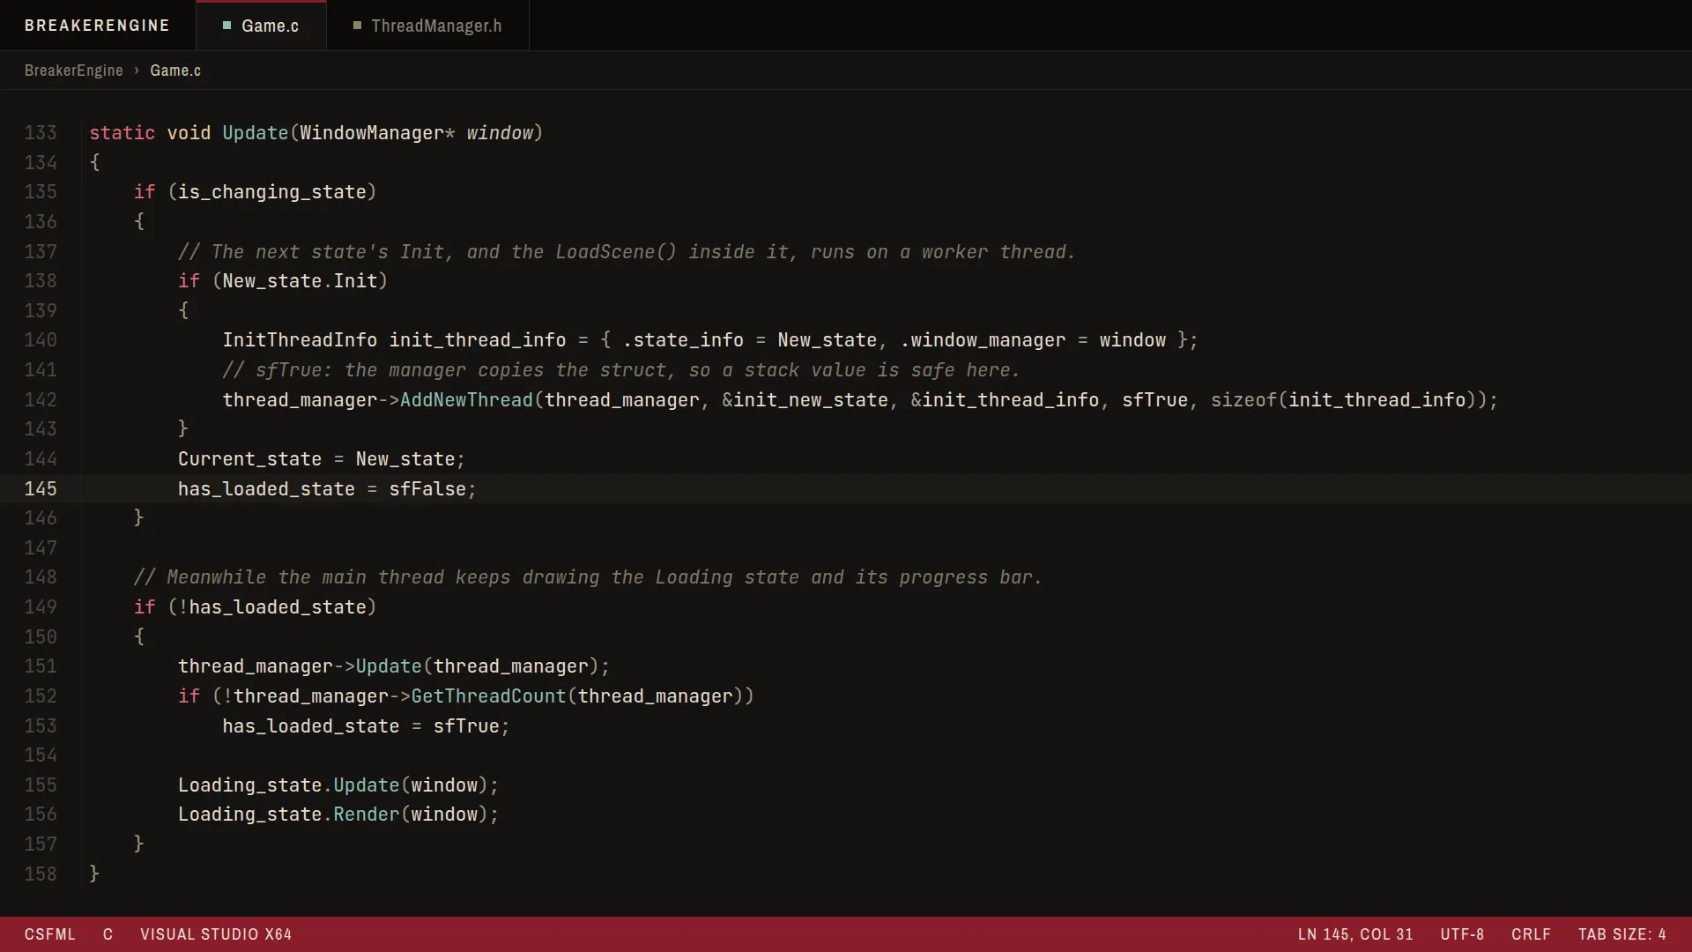The width and height of the screenshot is (1692, 952).
Task: Click the comment about LoadScene() on line 137
Action: [x=627, y=252]
